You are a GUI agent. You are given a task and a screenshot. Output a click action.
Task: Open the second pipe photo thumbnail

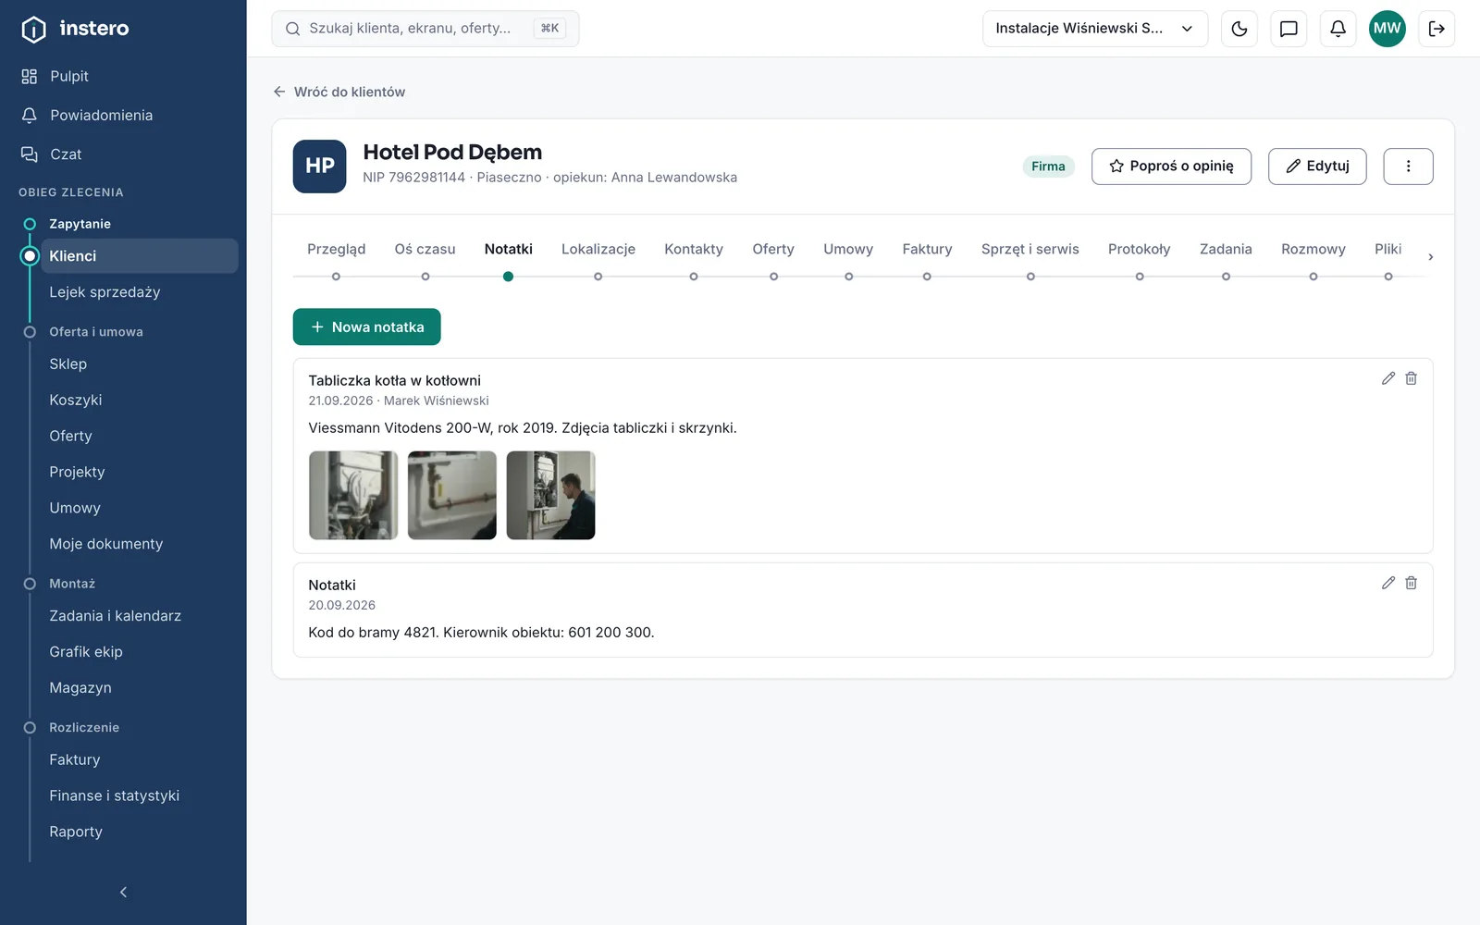452,496
